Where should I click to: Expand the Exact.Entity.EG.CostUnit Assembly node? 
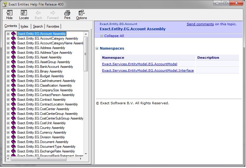click(x=8, y=123)
